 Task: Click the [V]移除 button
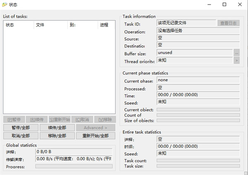coord(105,120)
